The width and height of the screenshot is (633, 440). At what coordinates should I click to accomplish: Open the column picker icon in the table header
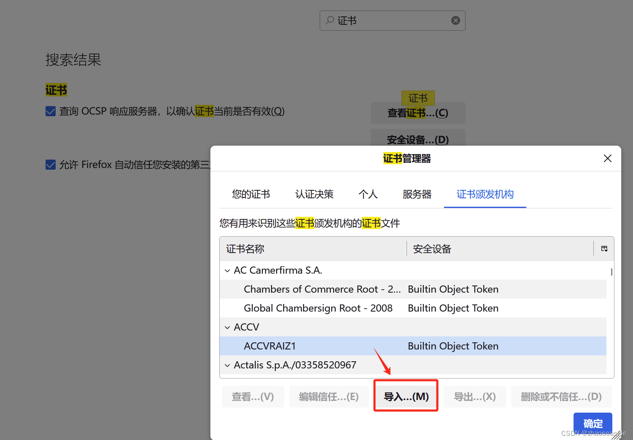(604, 249)
